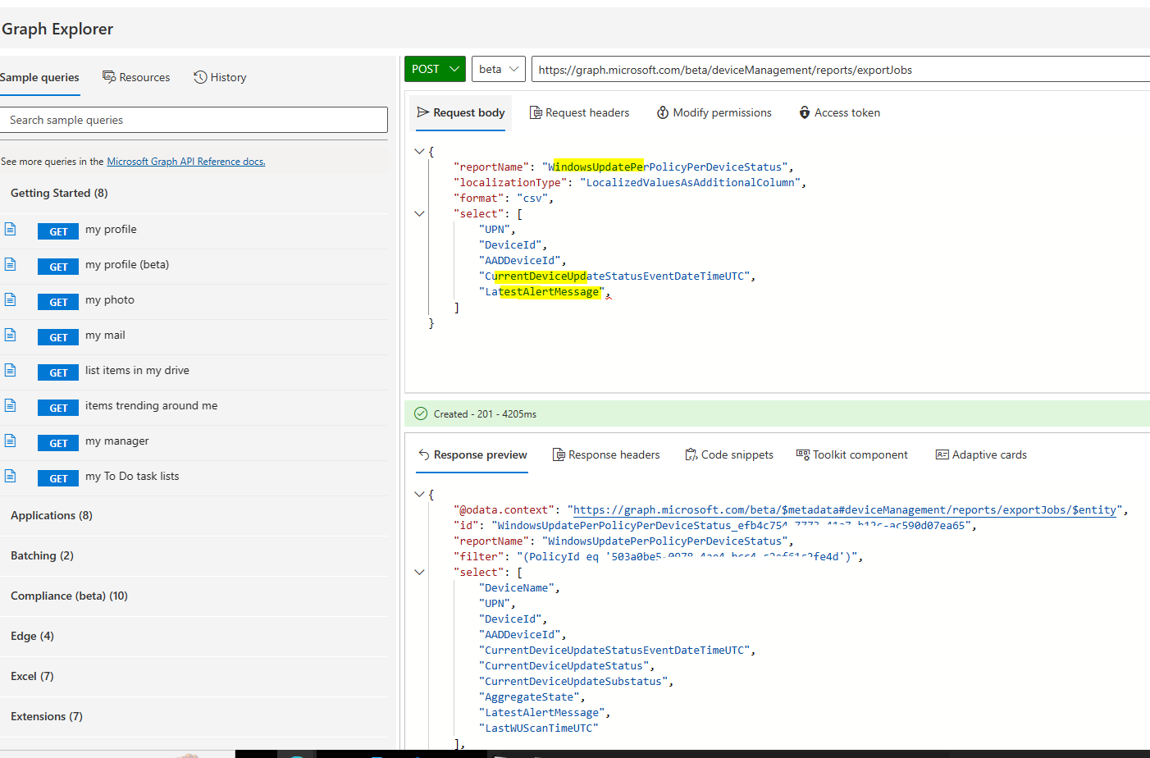The image size is (1150, 758).
Task: Open the Access token tab
Action: (839, 112)
